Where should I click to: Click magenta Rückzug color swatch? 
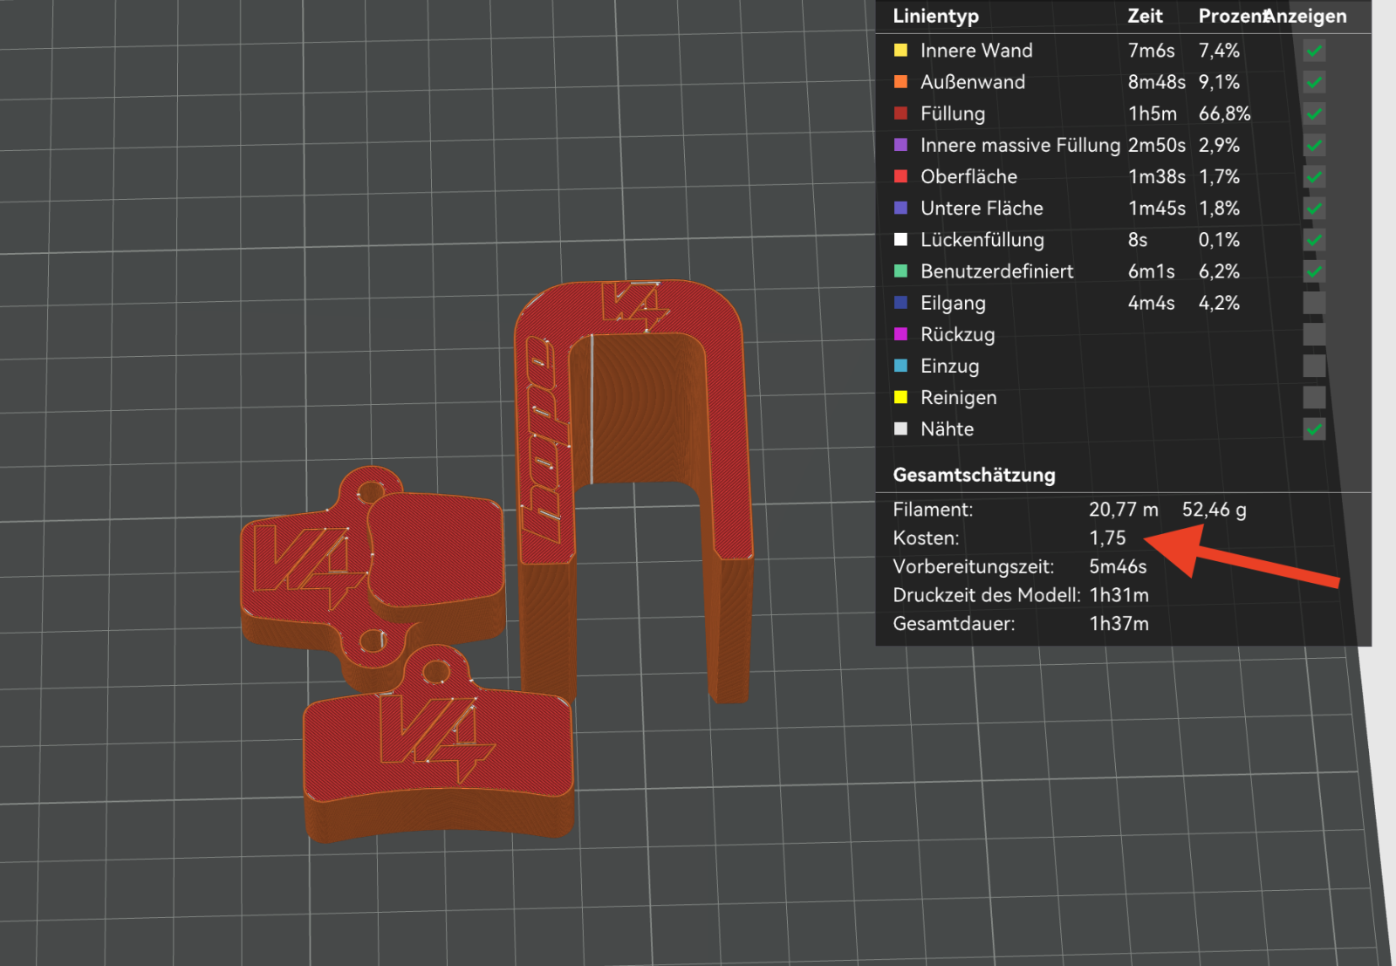(900, 334)
